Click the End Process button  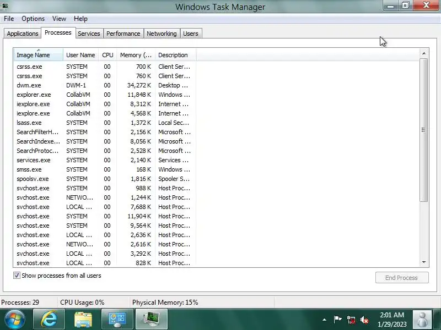[x=402, y=278]
